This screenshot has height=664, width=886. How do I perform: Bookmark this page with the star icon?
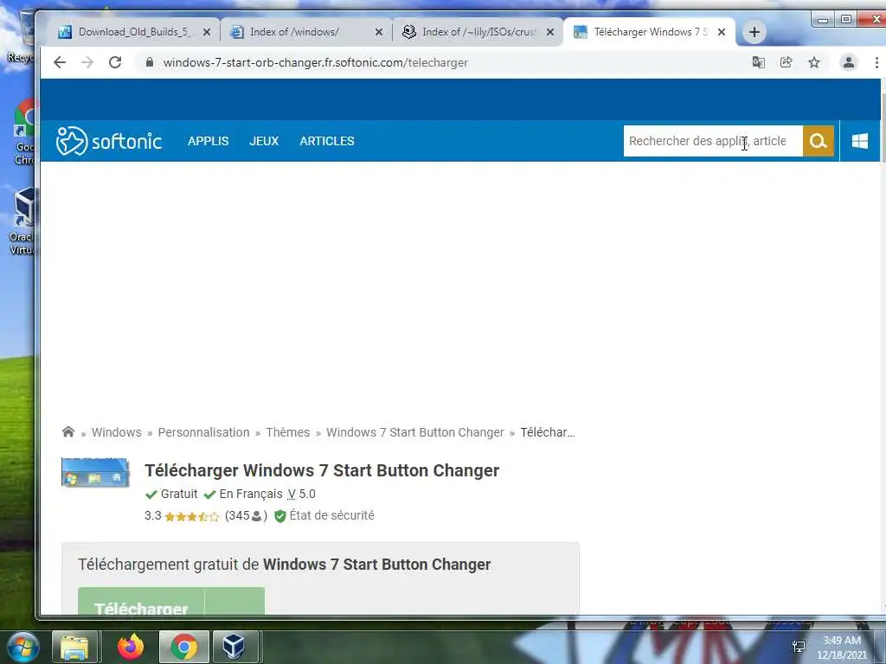[813, 62]
